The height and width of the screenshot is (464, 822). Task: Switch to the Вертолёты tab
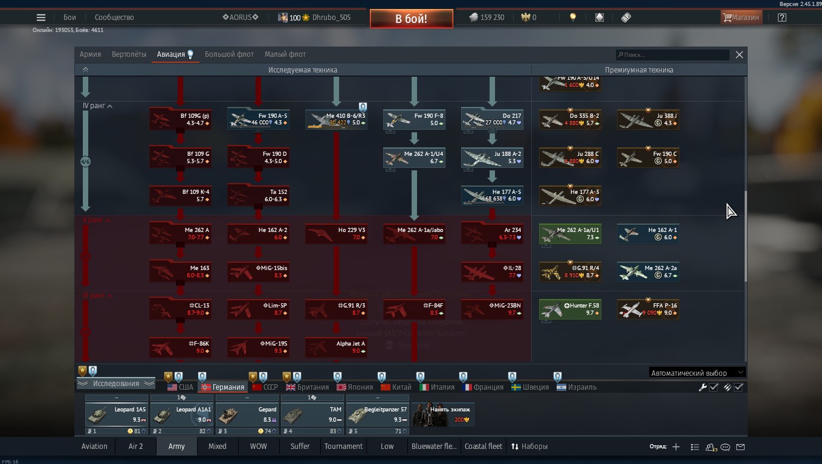129,54
